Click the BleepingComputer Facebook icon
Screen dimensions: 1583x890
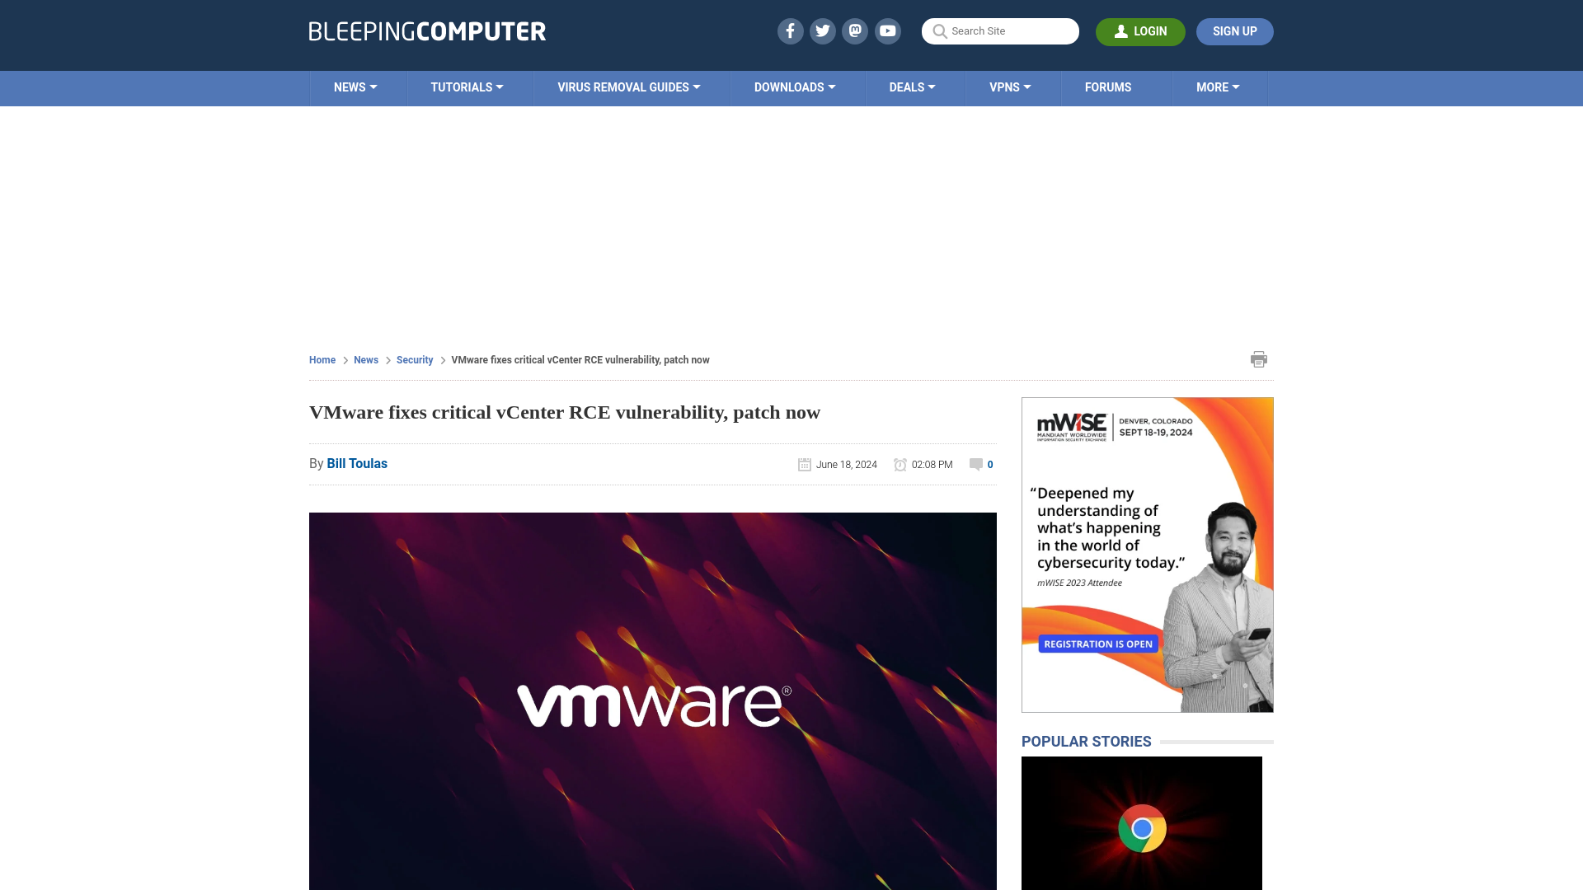(x=789, y=30)
